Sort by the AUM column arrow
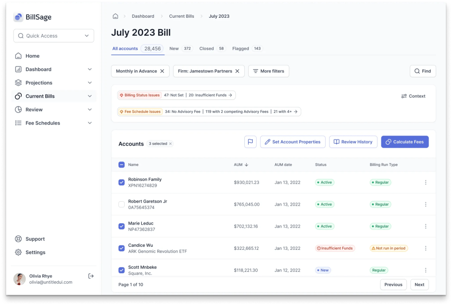 pos(247,165)
